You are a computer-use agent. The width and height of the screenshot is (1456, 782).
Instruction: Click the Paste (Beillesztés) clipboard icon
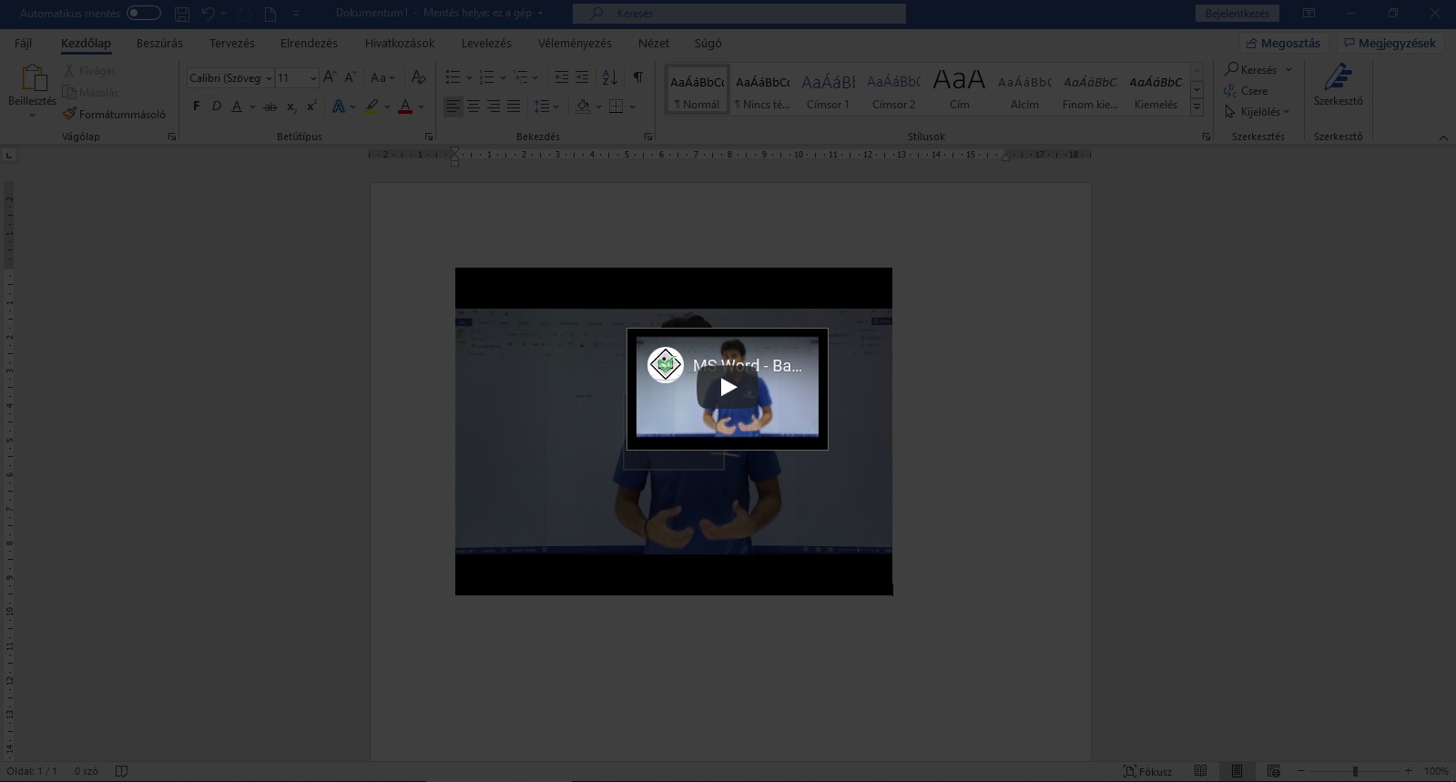tap(33, 77)
